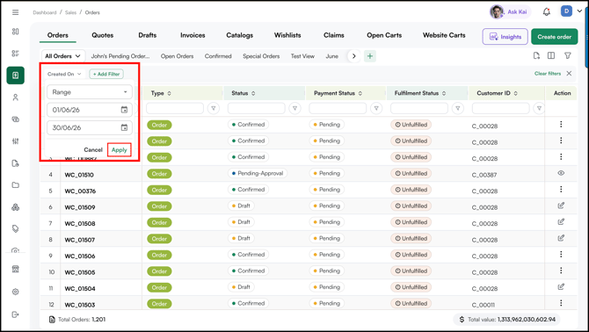Open Customer ID column filter funnel
Viewport: 589px width, 332px height.
539,108
